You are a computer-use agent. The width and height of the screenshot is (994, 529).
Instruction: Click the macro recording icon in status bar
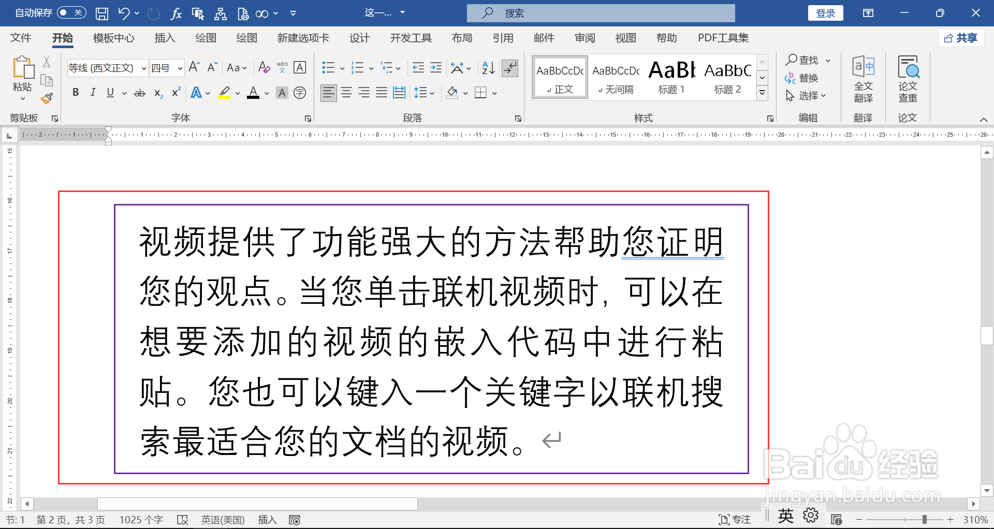295,520
